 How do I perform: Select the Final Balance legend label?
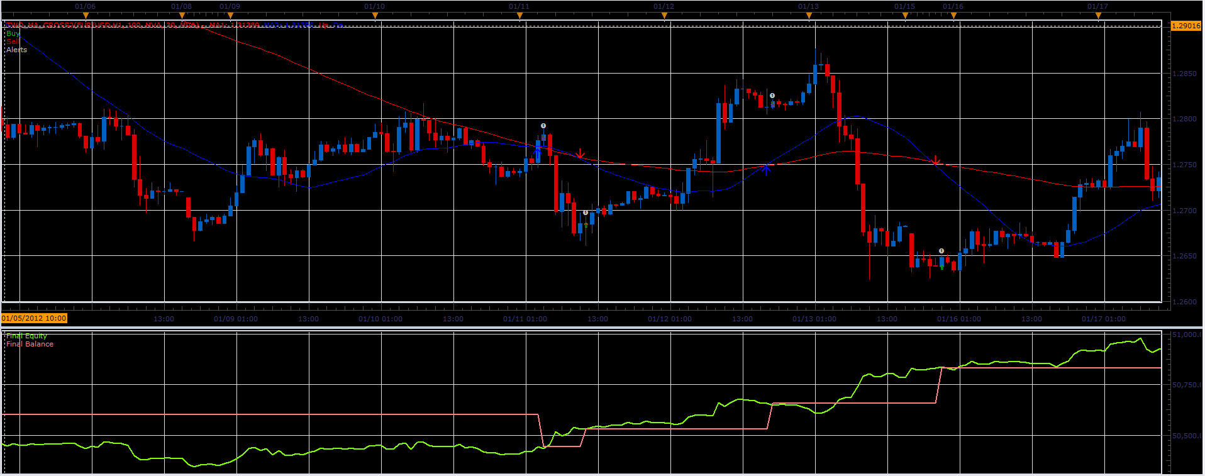(x=30, y=344)
